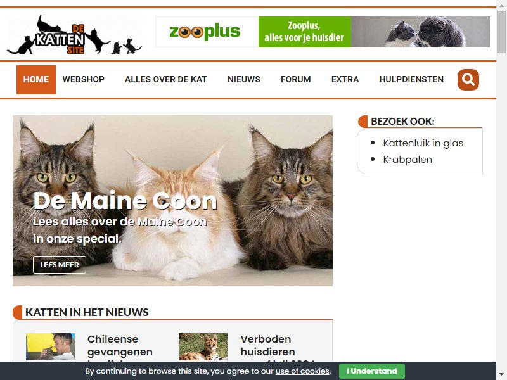Viewport: 507px width, 380px height.
Task: Click Lees Meer button on Maine Coon banner
Action: coord(60,265)
